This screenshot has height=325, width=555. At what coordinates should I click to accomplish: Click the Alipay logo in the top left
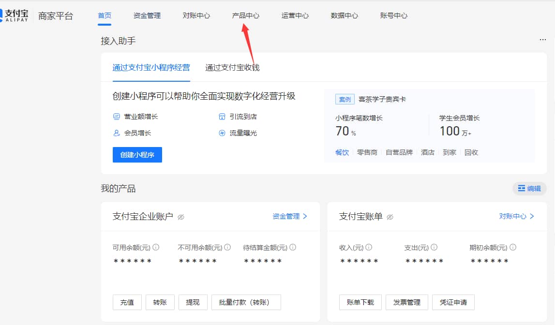[16, 15]
